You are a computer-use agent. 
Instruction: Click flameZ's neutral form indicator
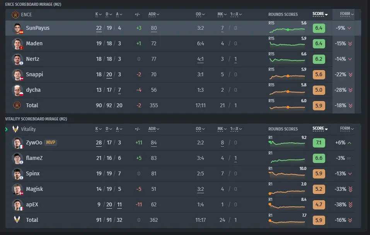[x=349, y=158]
